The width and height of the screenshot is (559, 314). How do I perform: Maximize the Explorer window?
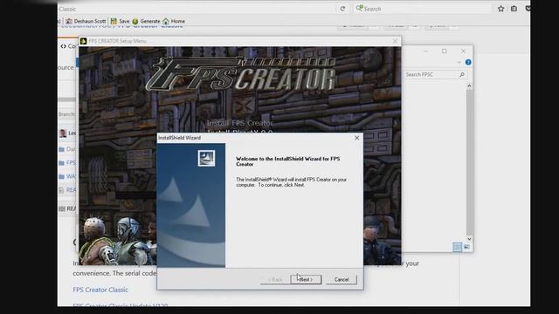tap(445, 51)
